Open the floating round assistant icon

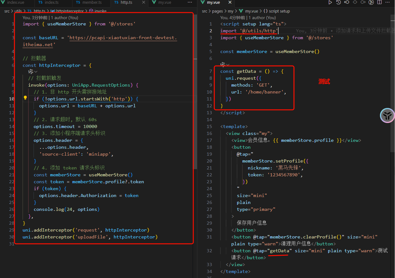coord(388,116)
